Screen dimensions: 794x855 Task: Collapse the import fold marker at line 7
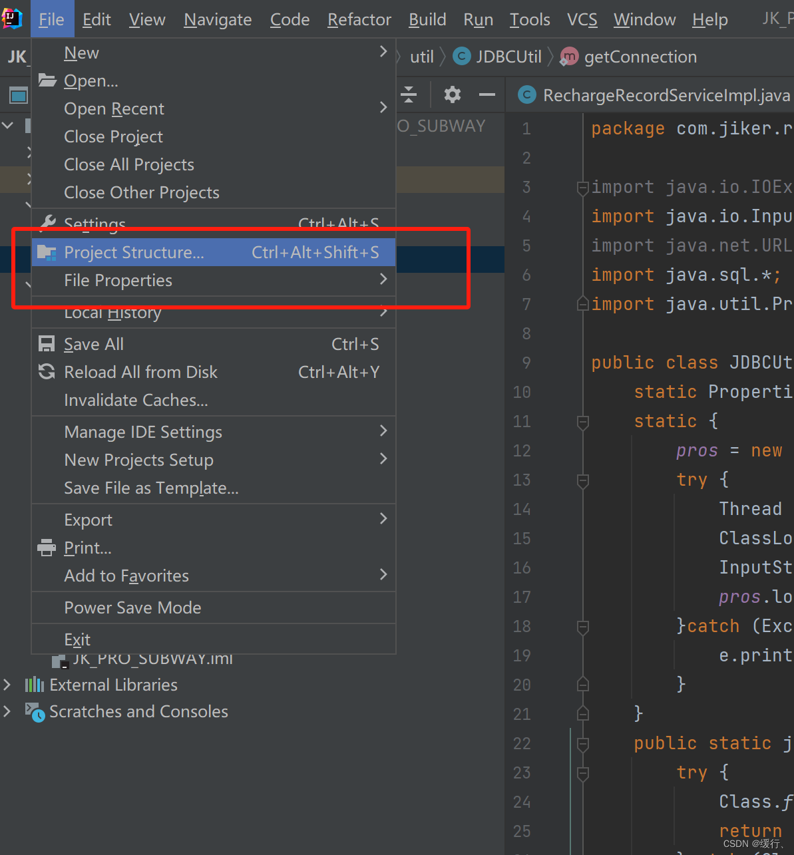582,304
